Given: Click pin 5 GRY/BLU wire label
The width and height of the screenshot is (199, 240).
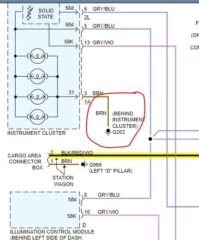Looking at the screenshot, I should tap(99, 26).
